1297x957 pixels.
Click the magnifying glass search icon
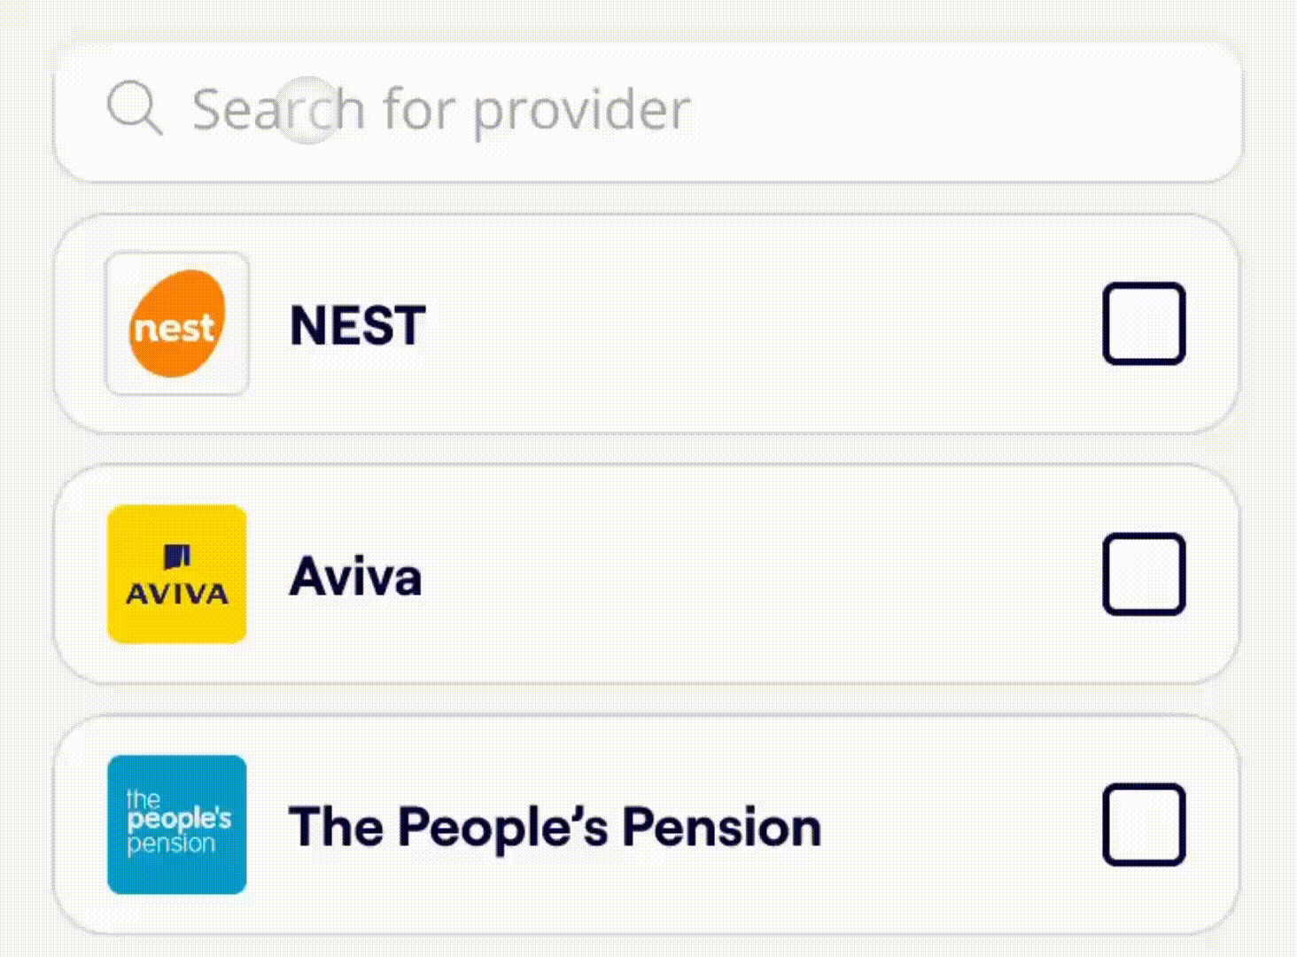pos(134,108)
